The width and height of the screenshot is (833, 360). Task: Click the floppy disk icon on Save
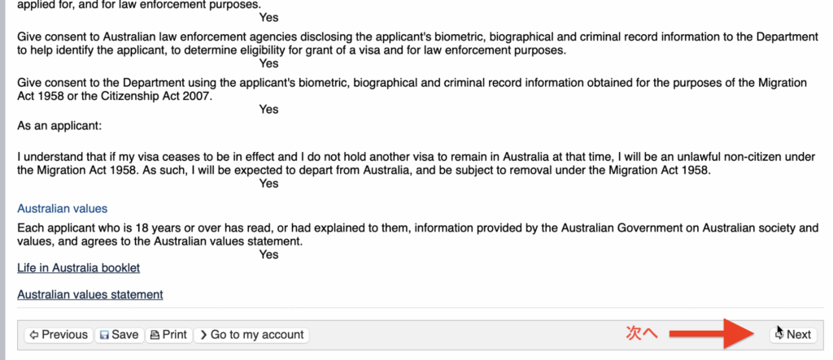click(105, 335)
